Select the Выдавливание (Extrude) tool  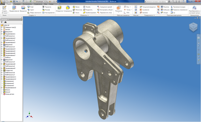14,9
